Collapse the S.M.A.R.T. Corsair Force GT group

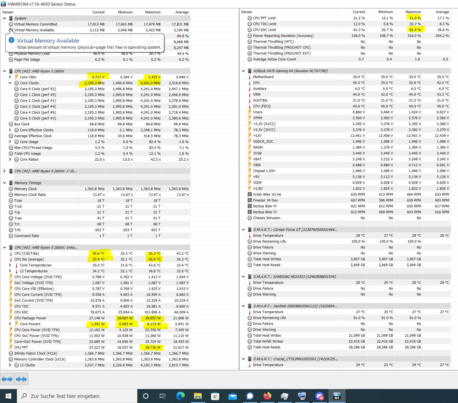(243, 229)
